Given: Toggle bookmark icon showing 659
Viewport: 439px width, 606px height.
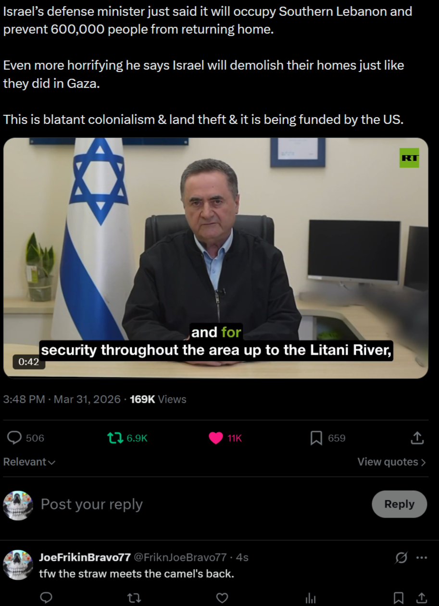Looking at the screenshot, I should 316,438.
